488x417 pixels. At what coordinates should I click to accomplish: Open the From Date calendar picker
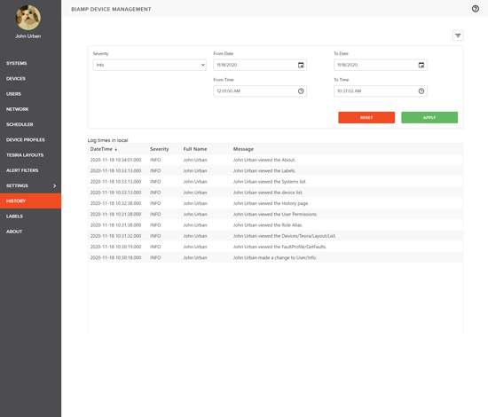click(x=301, y=65)
